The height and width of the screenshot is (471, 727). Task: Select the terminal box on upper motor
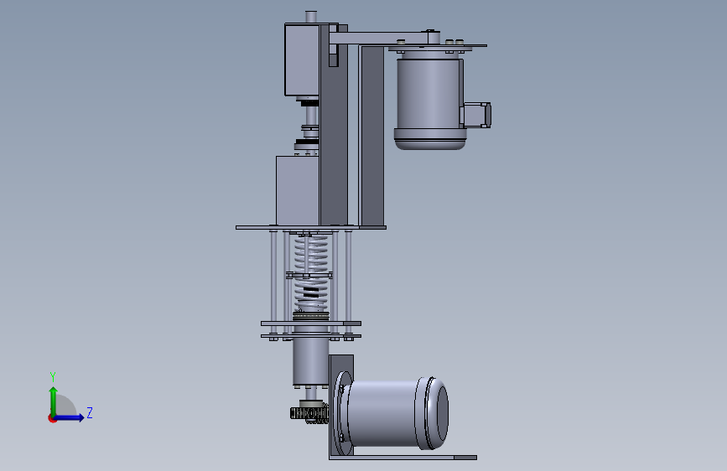coord(476,115)
